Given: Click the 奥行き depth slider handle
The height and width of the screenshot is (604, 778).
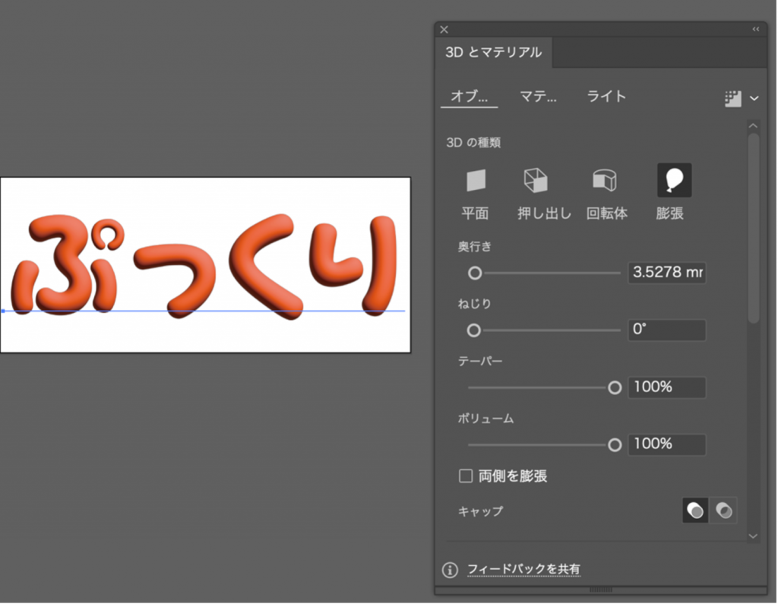Looking at the screenshot, I should point(475,273).
